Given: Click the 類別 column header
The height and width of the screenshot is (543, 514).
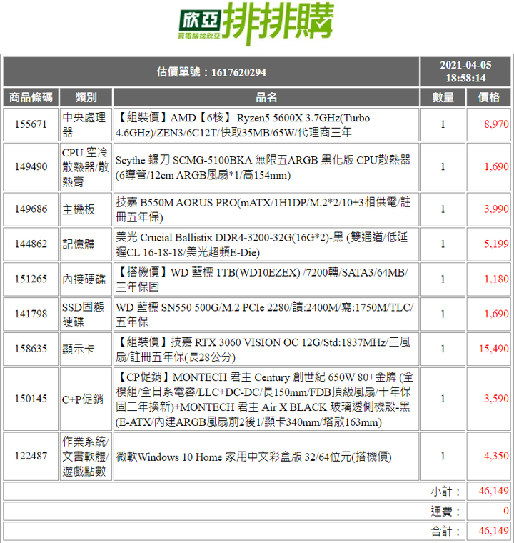Looking at the screenshot, I should pos(86,97).
